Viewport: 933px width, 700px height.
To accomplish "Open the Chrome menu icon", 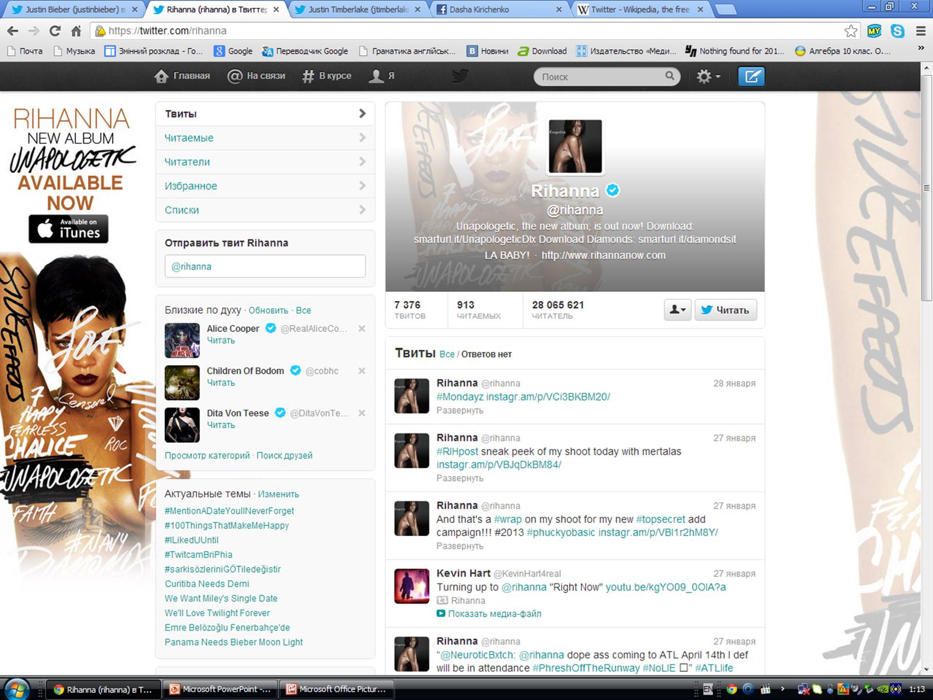I will pyautogui.click(x=921, y=31).
